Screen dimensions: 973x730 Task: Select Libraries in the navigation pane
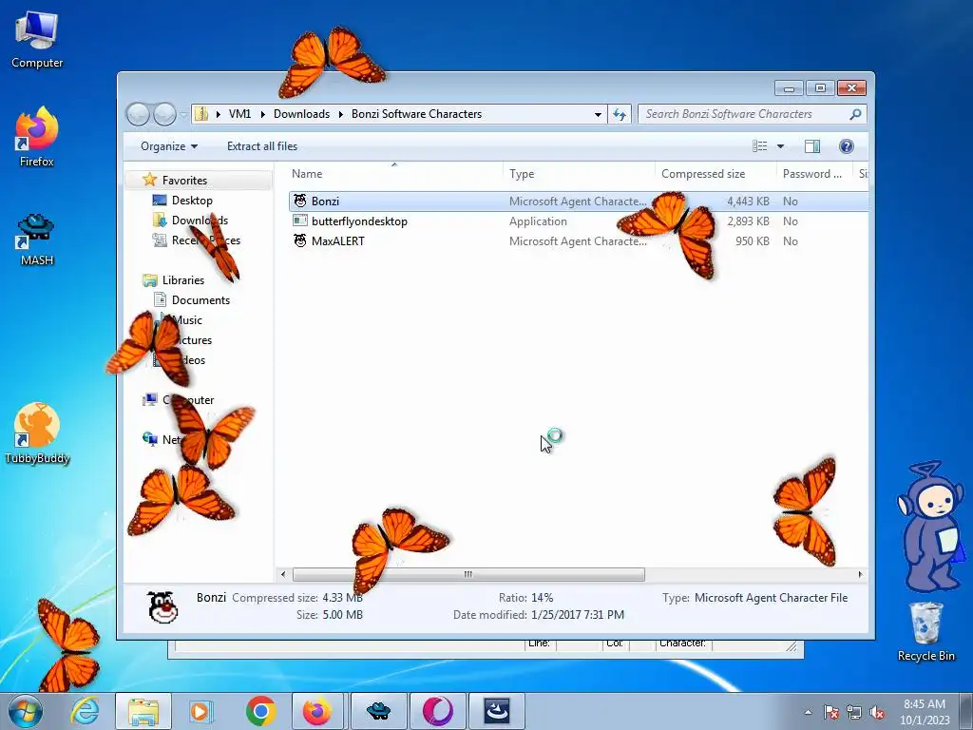(183, 280)
